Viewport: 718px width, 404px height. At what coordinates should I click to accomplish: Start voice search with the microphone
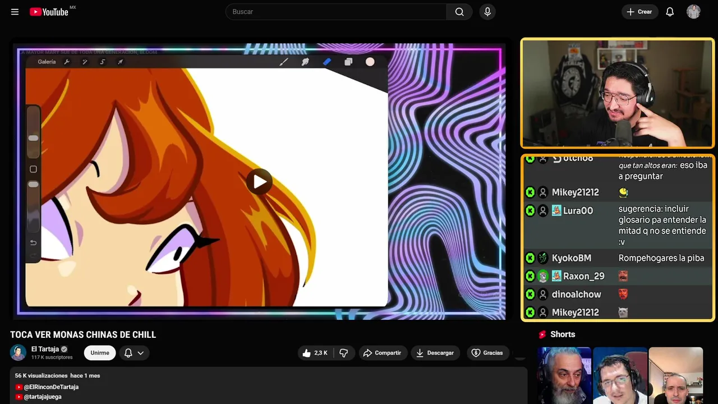[x=487, y=12]
